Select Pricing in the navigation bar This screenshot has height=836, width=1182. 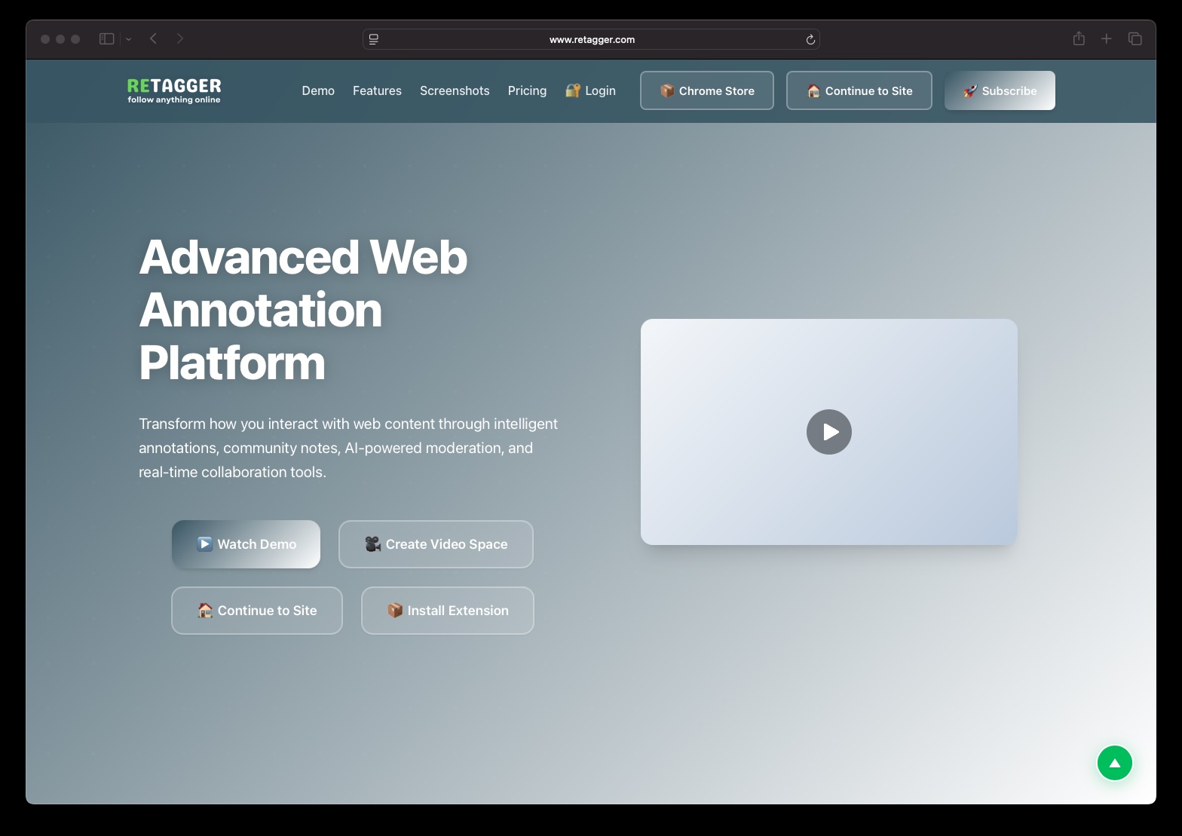(x=527, y=90)
